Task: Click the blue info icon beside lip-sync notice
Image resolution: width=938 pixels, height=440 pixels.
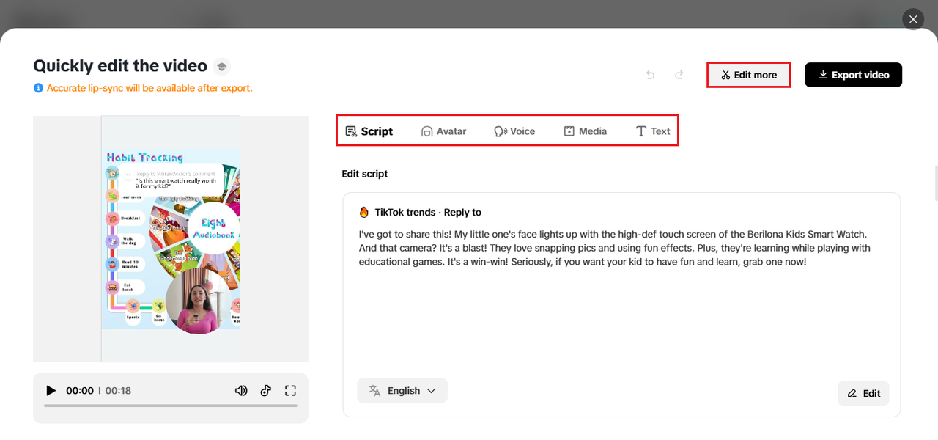Action: (x=38, y=88)
